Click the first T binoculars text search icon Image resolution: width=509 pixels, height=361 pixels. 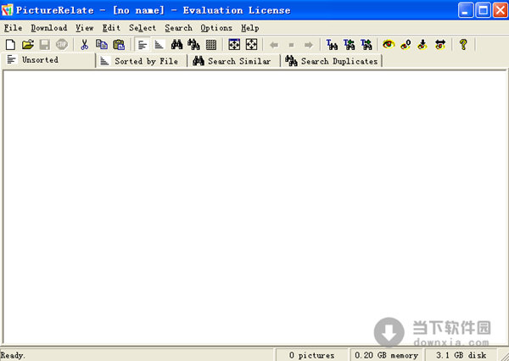332,44
